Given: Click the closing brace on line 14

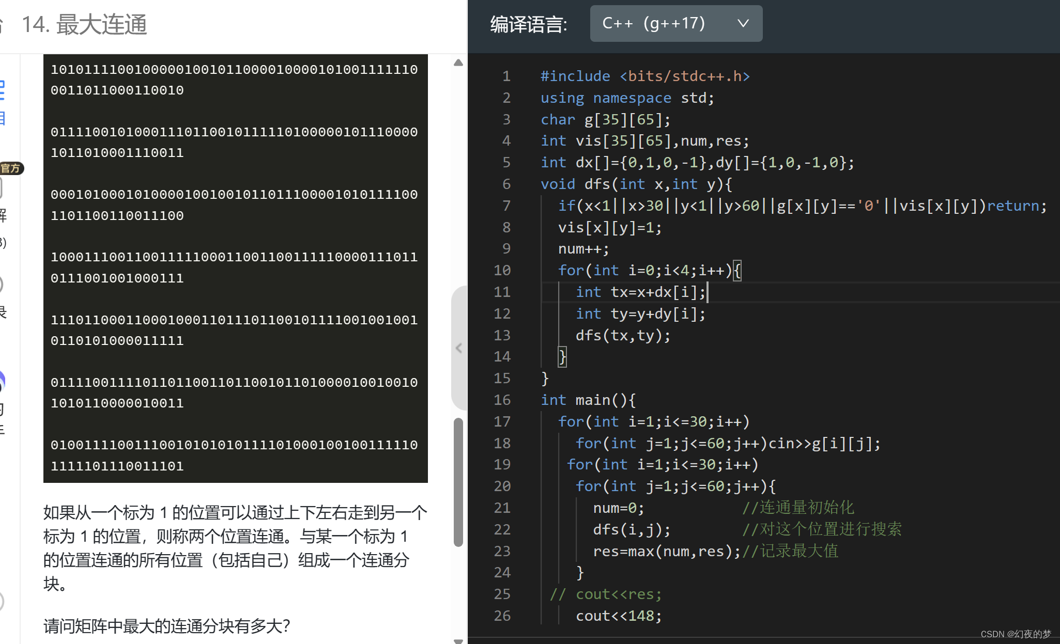Looking at the screenshot, I should [562, 357].
